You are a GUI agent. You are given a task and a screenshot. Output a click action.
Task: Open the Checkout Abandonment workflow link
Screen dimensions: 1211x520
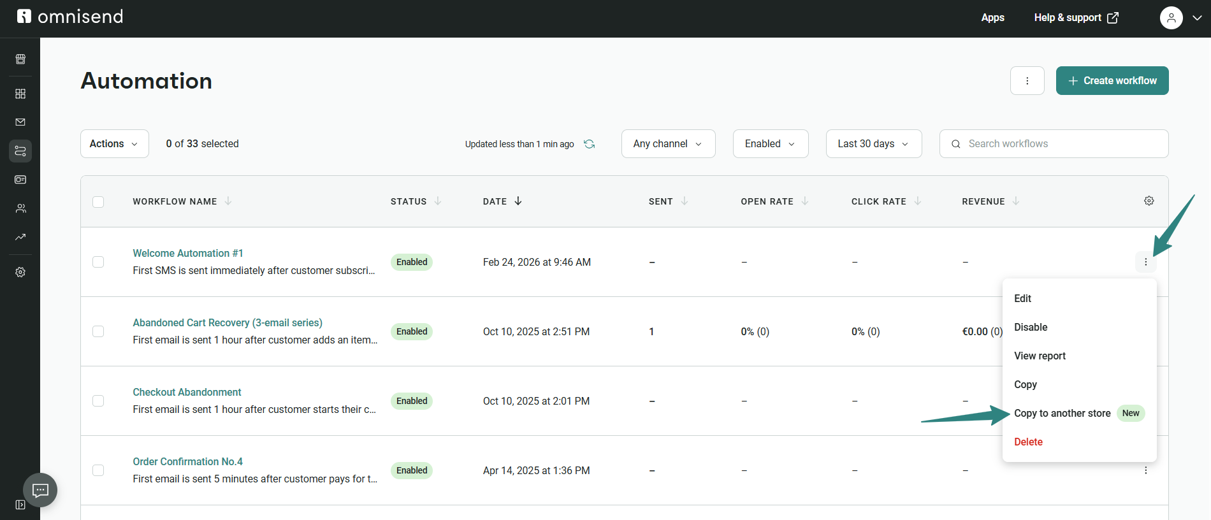[187, 393]
